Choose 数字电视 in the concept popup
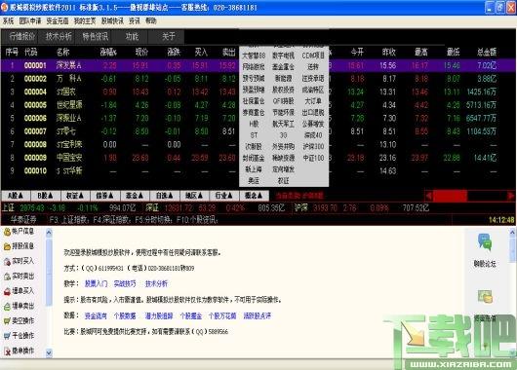517x370 pixels. coord(283,55)
